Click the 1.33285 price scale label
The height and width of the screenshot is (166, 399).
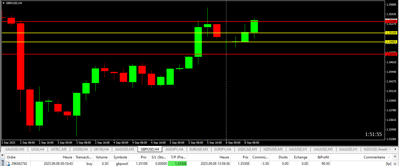(x=392, y=139)
